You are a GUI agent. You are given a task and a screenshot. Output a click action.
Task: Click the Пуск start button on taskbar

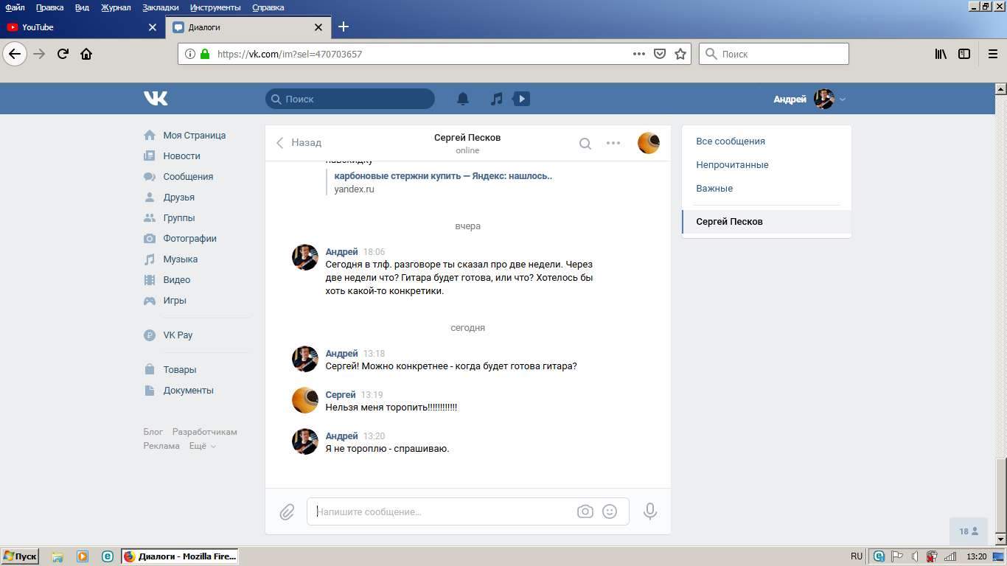point(20,556)
